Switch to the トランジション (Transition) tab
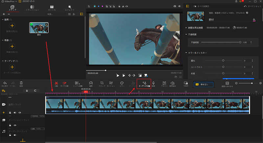263x143 pixels. [32, 8]
